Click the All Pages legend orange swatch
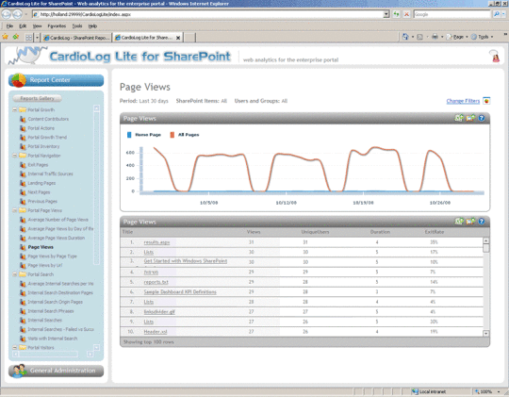Image resolution: width=509 pixels, height=397 pixels. coord(172,135)
